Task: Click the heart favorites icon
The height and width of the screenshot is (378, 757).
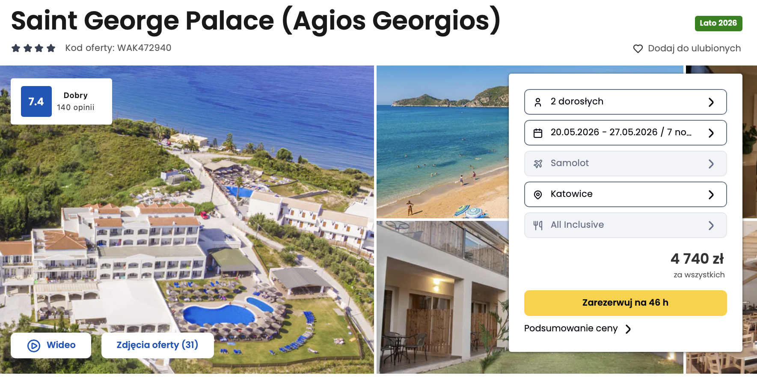Action: pyautogui.click(x=638, y=49)
